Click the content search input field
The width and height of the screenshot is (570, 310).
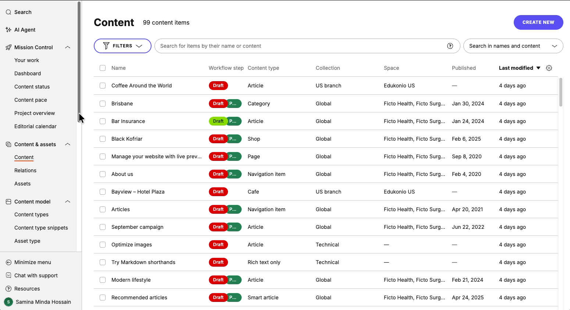coord(300,46)
